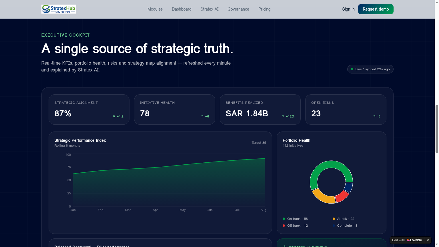Viewport: 439px width, 247px height.
Task: Click the +4.2 trend arrow icon
Action: (x=114, y=116)
